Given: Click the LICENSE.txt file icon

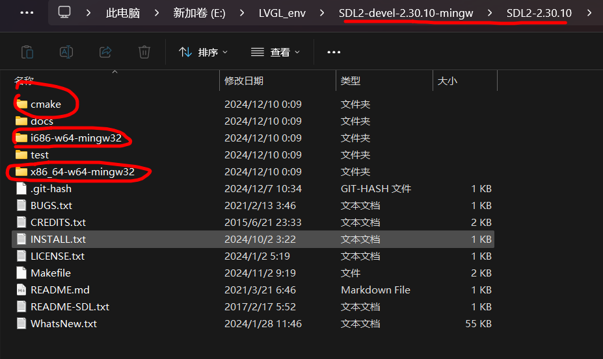Looking at the screenshot, I should (x=21, y=256).
